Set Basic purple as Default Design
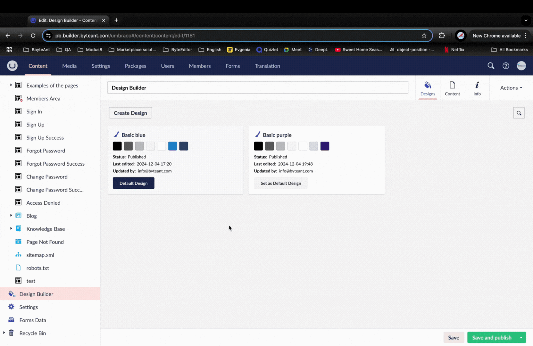The width and height of the screenshot is (533, 346). click(280, 183)
